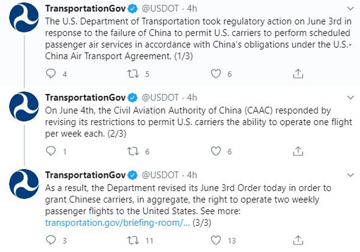Share the third tweet (3/3)
The width and height of the screenshot is (360, 252).
click(298, 240)
